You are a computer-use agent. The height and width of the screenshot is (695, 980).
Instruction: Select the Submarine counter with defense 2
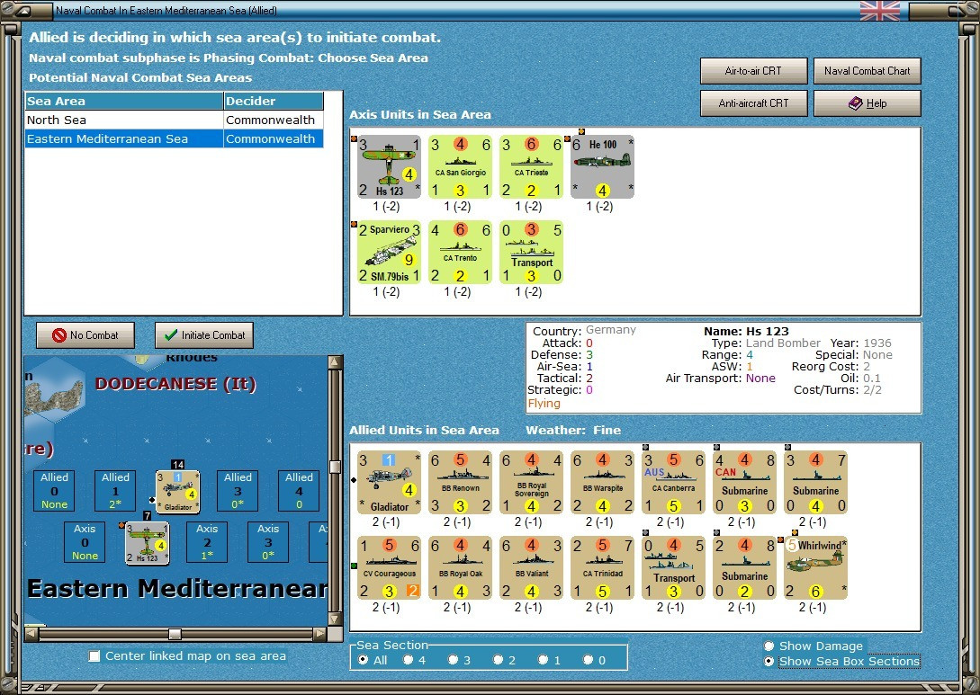point(745,568)
